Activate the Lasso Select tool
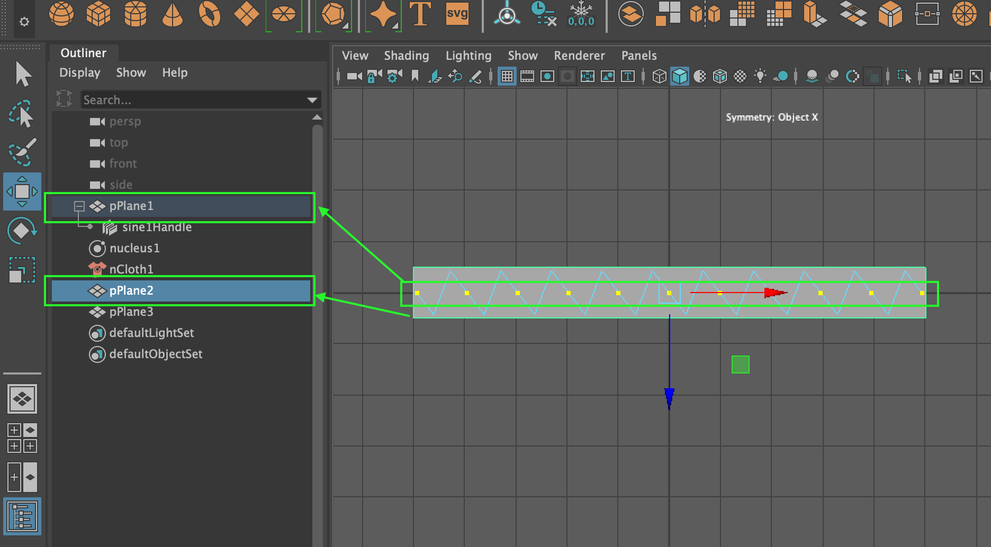 tap(22, 114)
